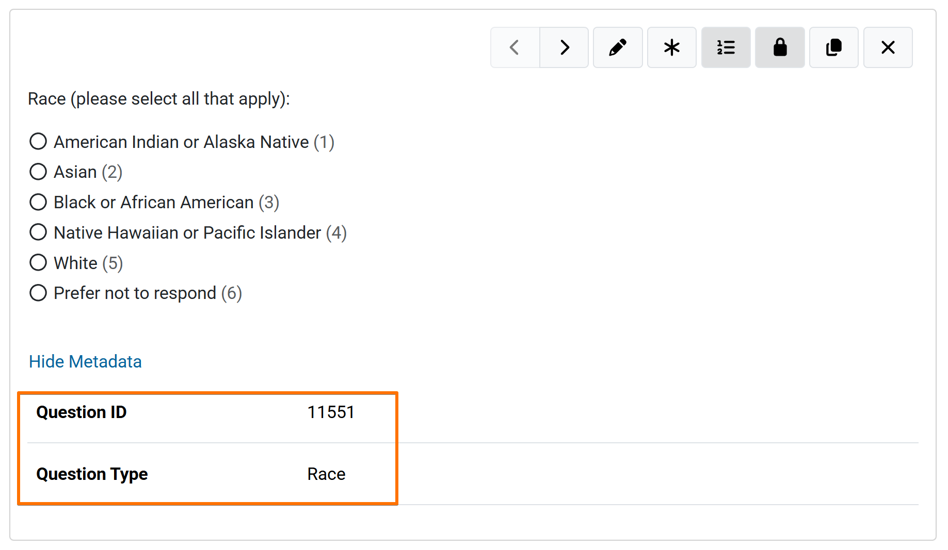948x550 pixels.
Task: Click the Question Type label
Action: coord(92,474)
